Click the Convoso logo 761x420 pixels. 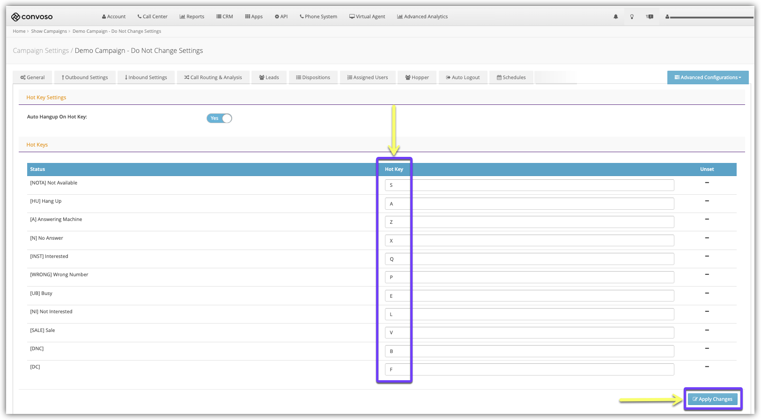pyautogui.click(x=32, y=17)
